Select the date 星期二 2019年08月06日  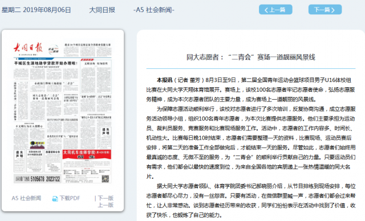(x=36, y=10)
